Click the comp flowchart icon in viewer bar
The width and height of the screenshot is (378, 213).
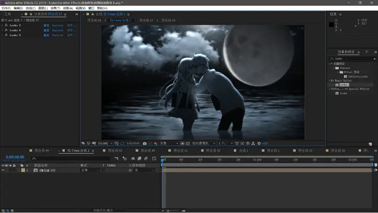coord(253,143)
